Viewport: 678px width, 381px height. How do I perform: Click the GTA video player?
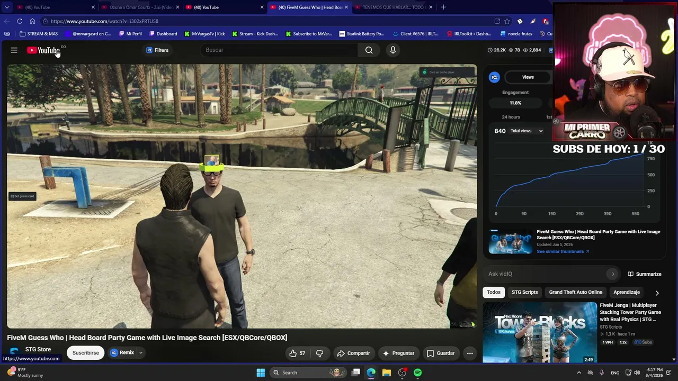242,196
